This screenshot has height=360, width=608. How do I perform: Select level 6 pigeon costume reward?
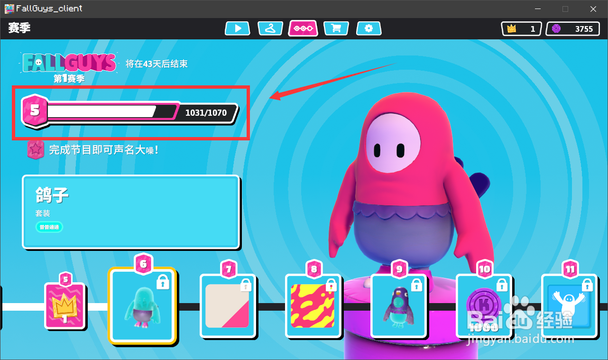pyautogui.click(x=142, y=305)
